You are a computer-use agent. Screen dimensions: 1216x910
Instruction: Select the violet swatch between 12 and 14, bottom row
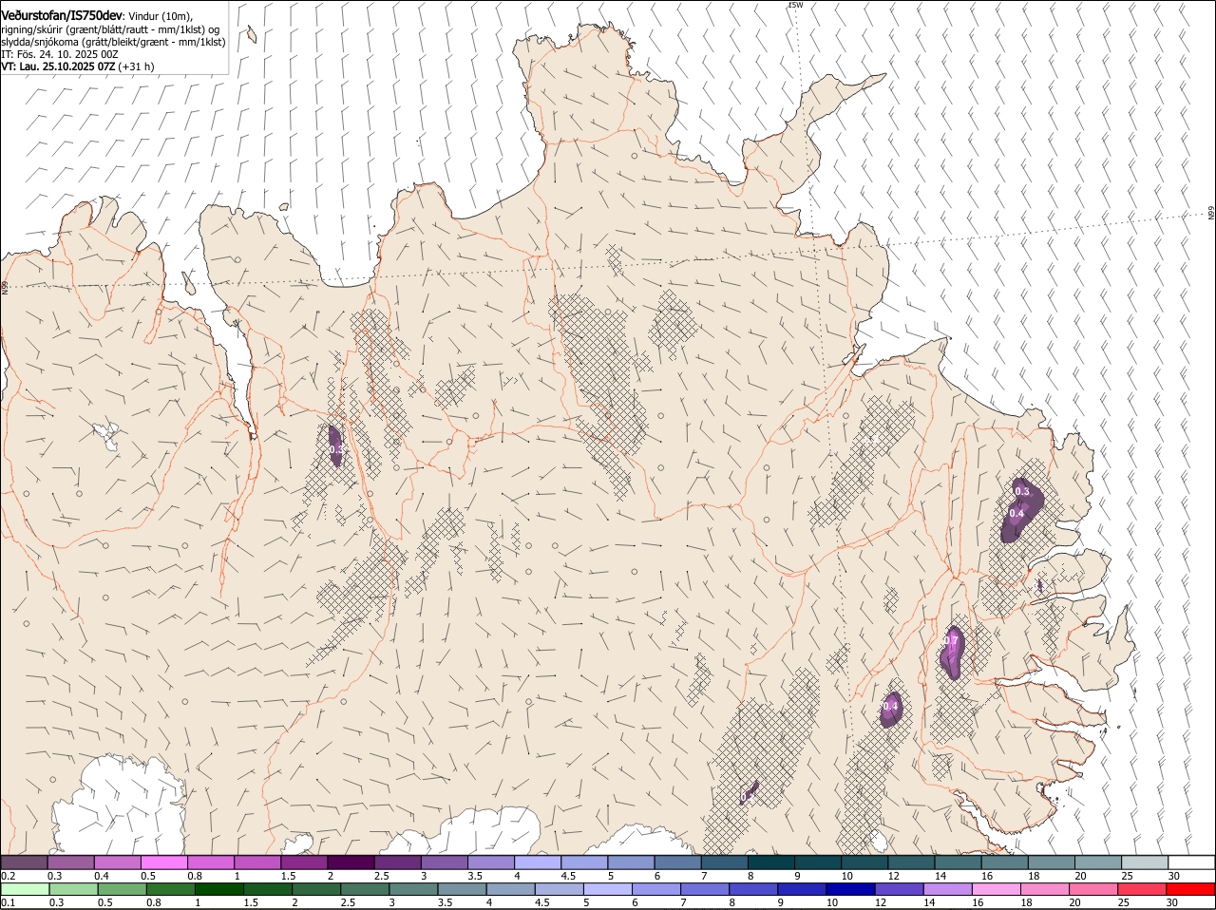point(898,890)
